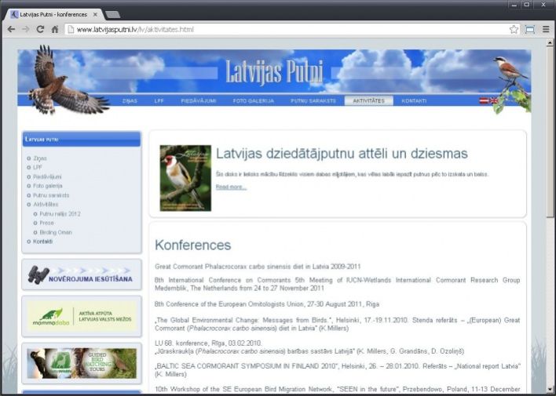The height and width of the screenshot is (396, 556).
Task: Open the FOTO GALERIJA navigation tab
Action: [x=253, y=101]
